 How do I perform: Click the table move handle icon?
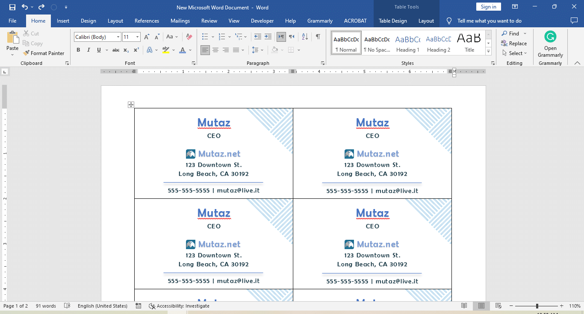[131, 105]
